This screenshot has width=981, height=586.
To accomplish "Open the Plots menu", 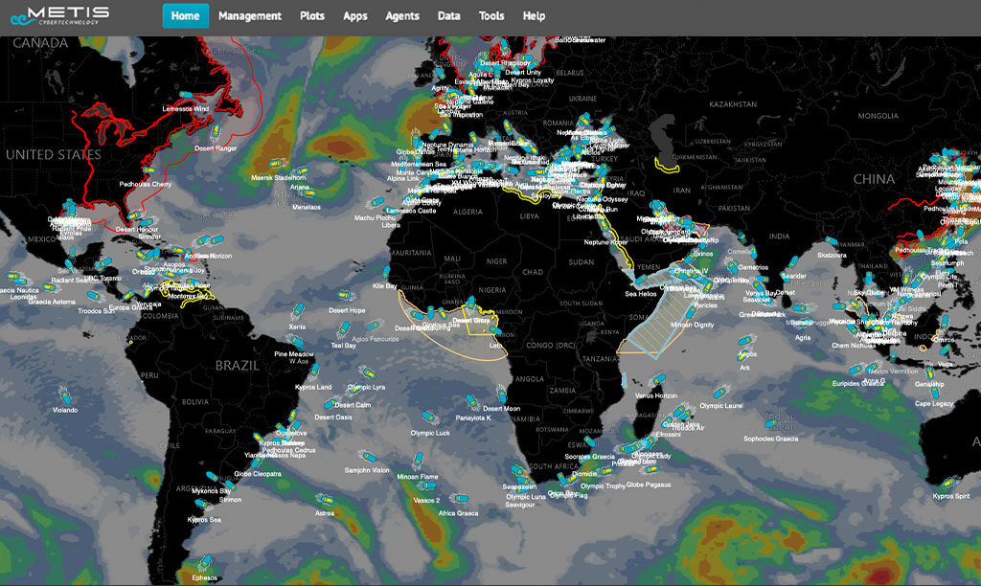I will click(x=312, y=16).
